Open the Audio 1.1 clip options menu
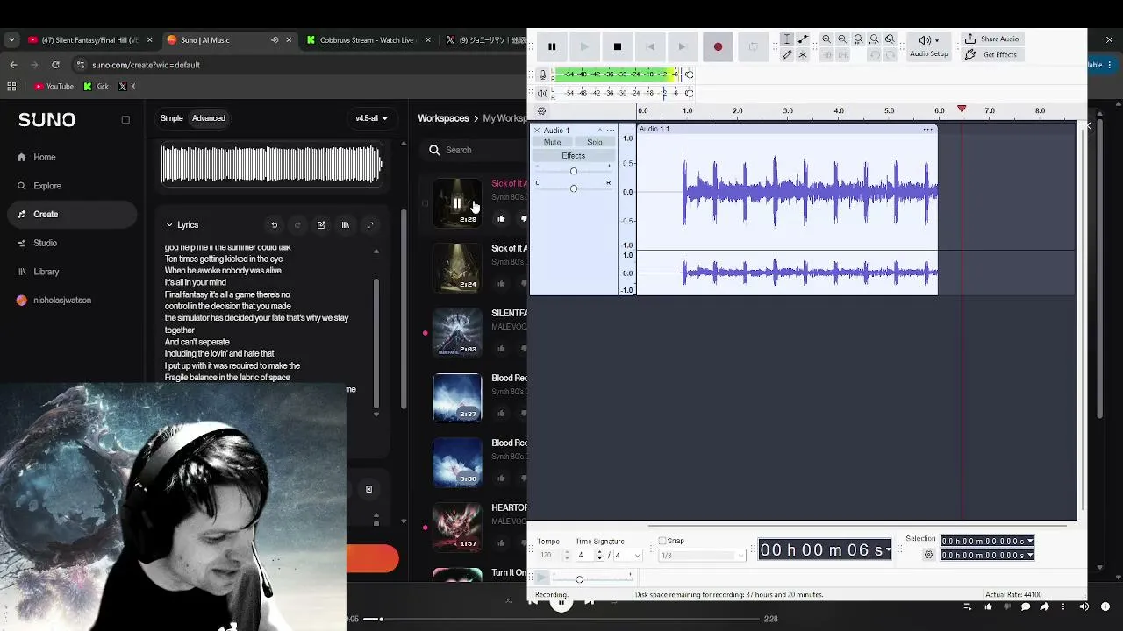 pos(927,130)
